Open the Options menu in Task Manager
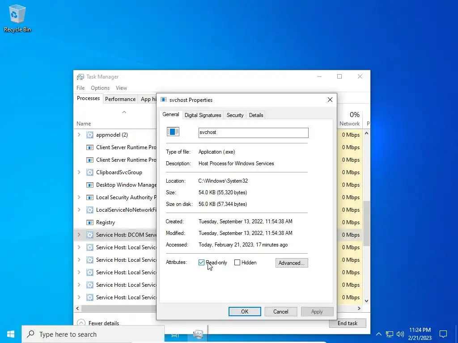 coord(100,88)
